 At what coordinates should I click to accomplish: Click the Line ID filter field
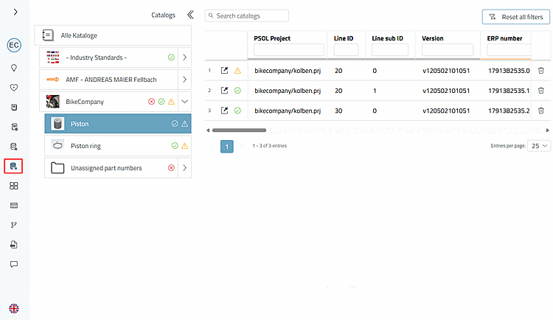[346, 49]
